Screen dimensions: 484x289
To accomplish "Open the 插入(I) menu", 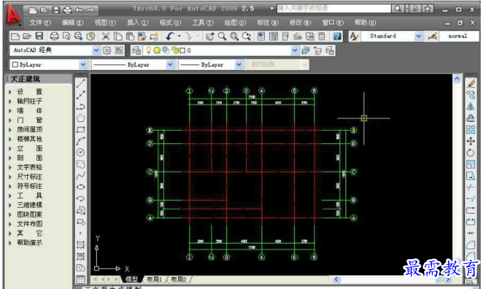I will [138, 23].
